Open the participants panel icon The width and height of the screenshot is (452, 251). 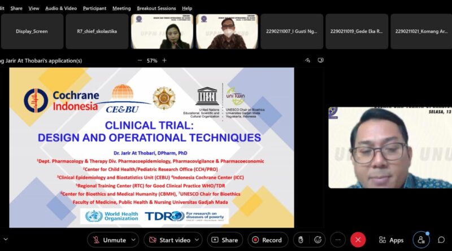(x=421, y=240)
